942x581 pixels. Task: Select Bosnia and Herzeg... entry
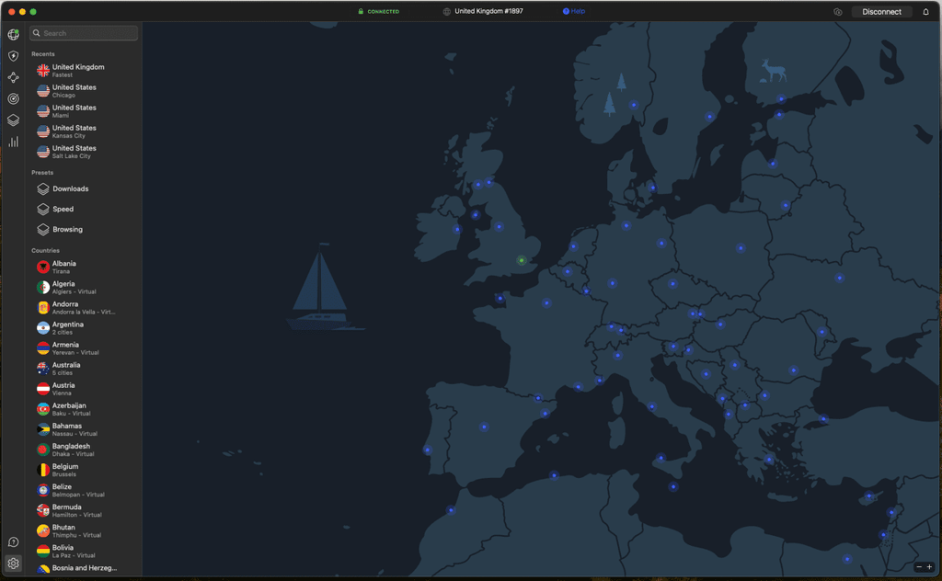pos(84,568)
